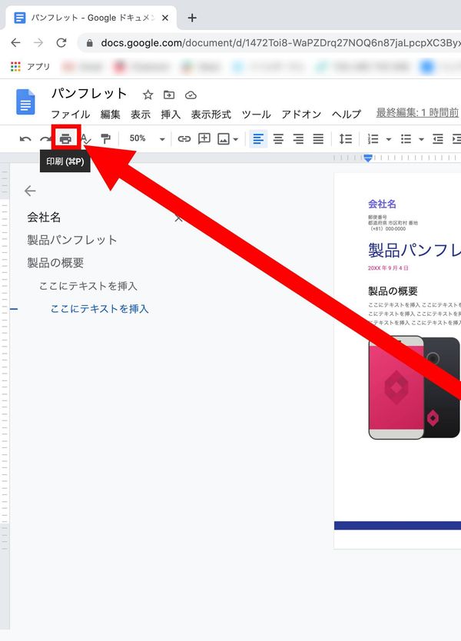Open the アプリ bookmarks shortcut
This screenshot has height=641, width=461.
pyautogui.click(x=30, y=66)
